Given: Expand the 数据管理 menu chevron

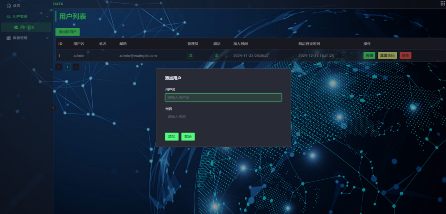Looking at the screenshot, I should point(47,38).
